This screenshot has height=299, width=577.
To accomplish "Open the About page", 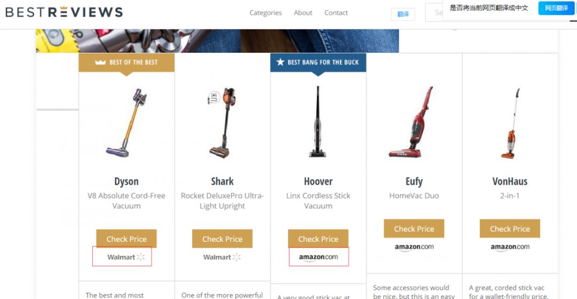I will (x=303, y=13).
